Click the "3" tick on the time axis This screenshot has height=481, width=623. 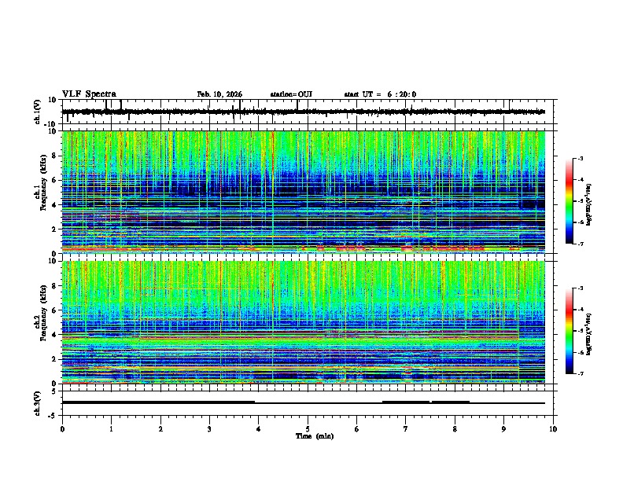[209, 429]
